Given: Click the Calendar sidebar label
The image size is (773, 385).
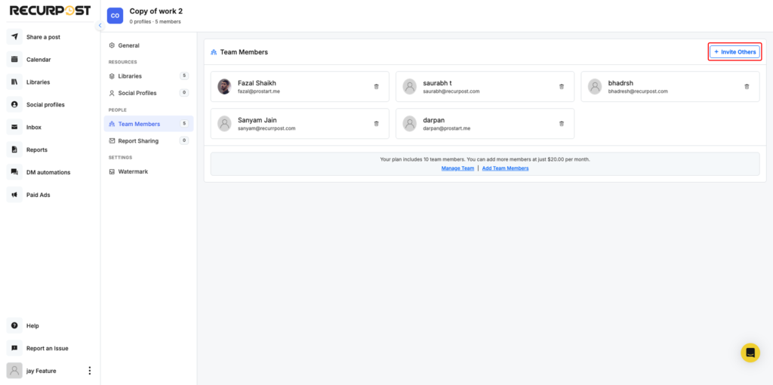Looking at the screenshot, I should (x=38, y=60).
